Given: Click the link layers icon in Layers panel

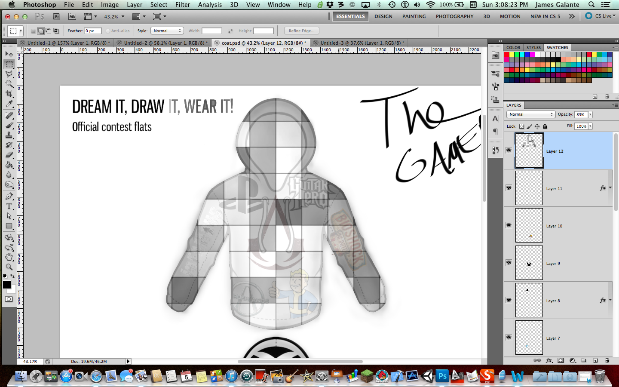Looking at the screenshot, I should (537, 360).
